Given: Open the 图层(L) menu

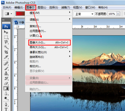Looking at the screenshot, I should tap(42, 8).
